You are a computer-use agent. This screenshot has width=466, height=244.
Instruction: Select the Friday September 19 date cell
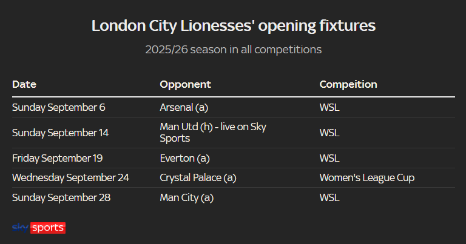tap(58, 158)
